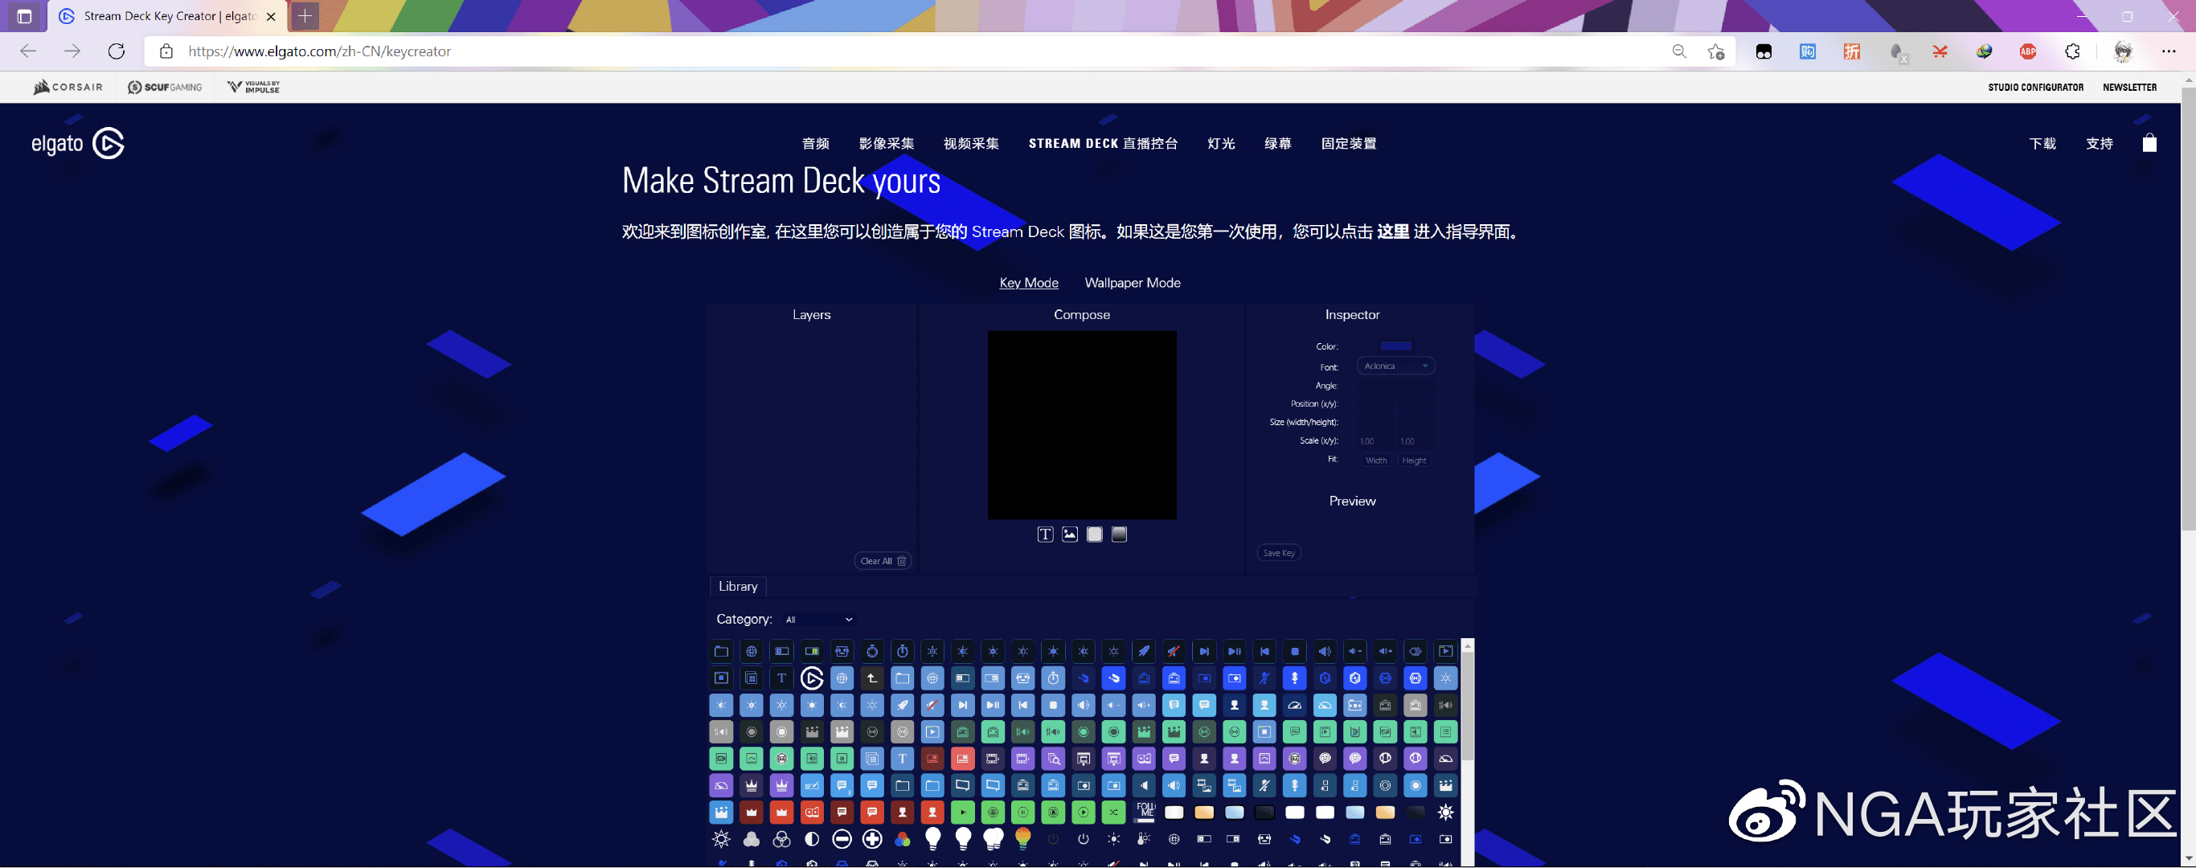The width and height of the screenshot is (2196, 868).
Task: Add a gradient background layer
Action: (x=1120, y=534)
